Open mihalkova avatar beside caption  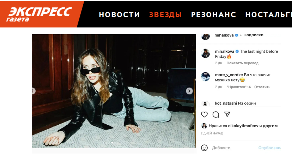(205, 54)
